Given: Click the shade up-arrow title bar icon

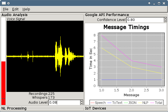Looking at the screenshot, I should tap(149, 3).
